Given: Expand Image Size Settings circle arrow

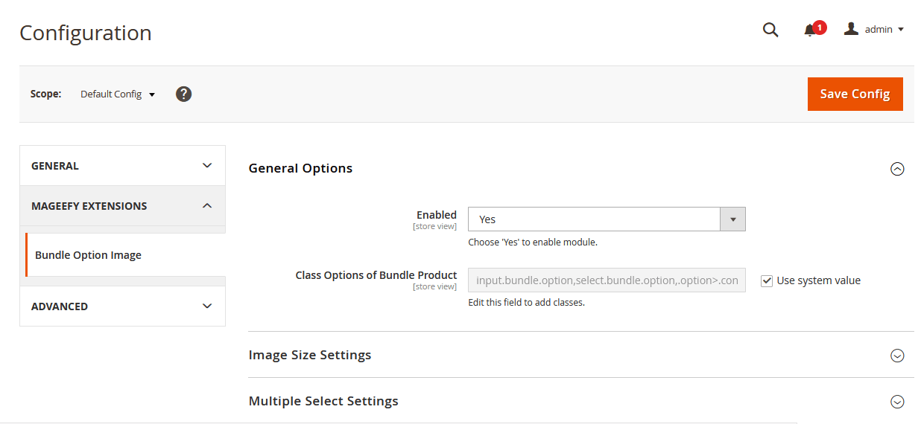Looking at the screenshot, I should 897,356.
